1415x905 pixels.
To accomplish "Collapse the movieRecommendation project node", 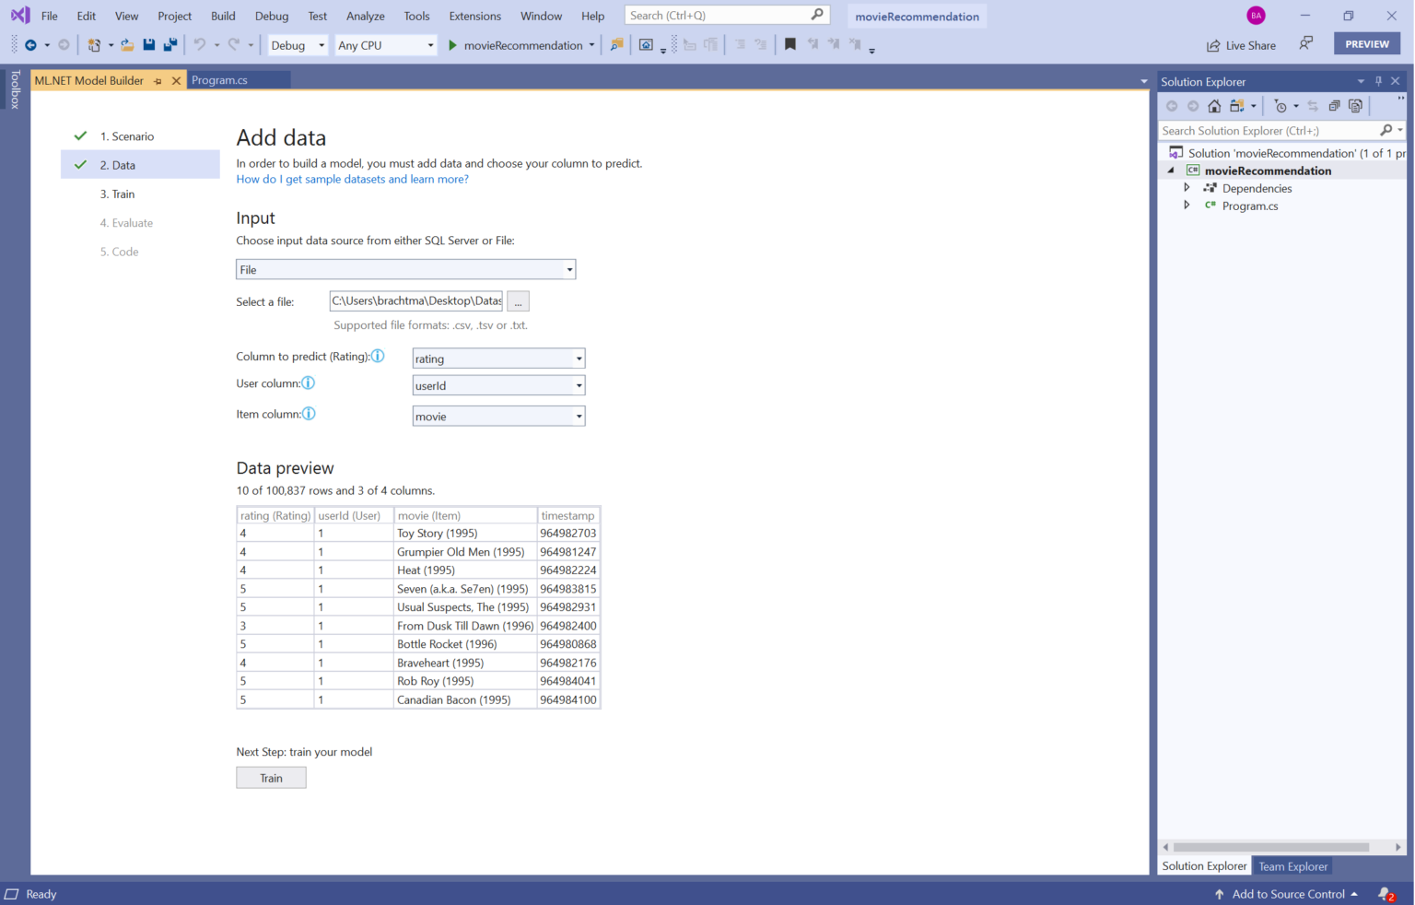I will (x=1172, y=170).
